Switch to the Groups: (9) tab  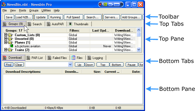14,24
